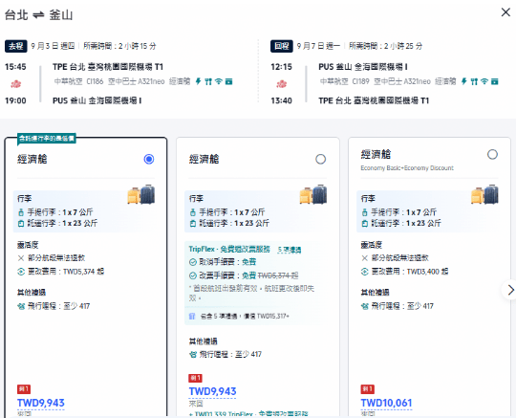This screenshot has width=516, height=418.
Task: Click return flight Wi-Fi amenity icon
Action: coord(484,81)
